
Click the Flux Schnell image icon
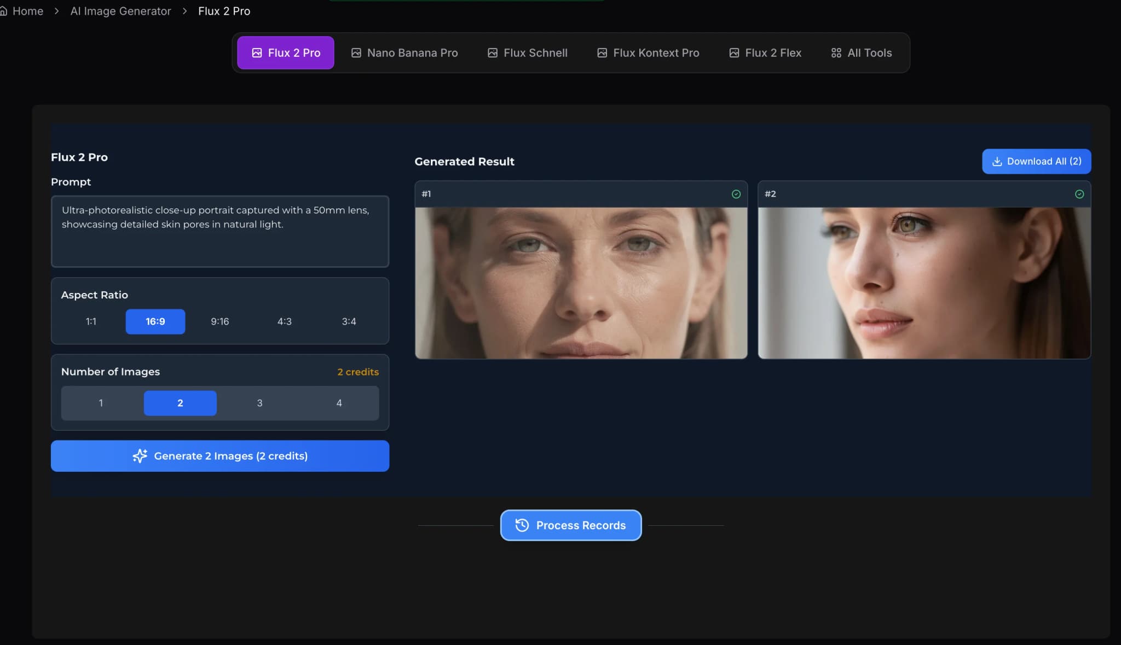pyautogui.click(x=493, y=52)
